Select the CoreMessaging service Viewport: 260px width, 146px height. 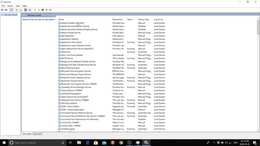point(68,129)
